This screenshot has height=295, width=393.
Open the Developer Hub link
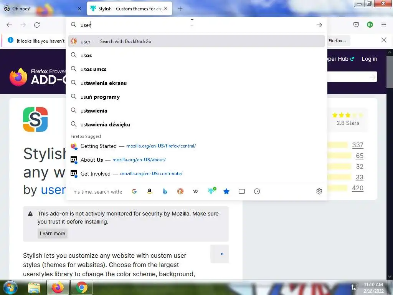[341, 59]
